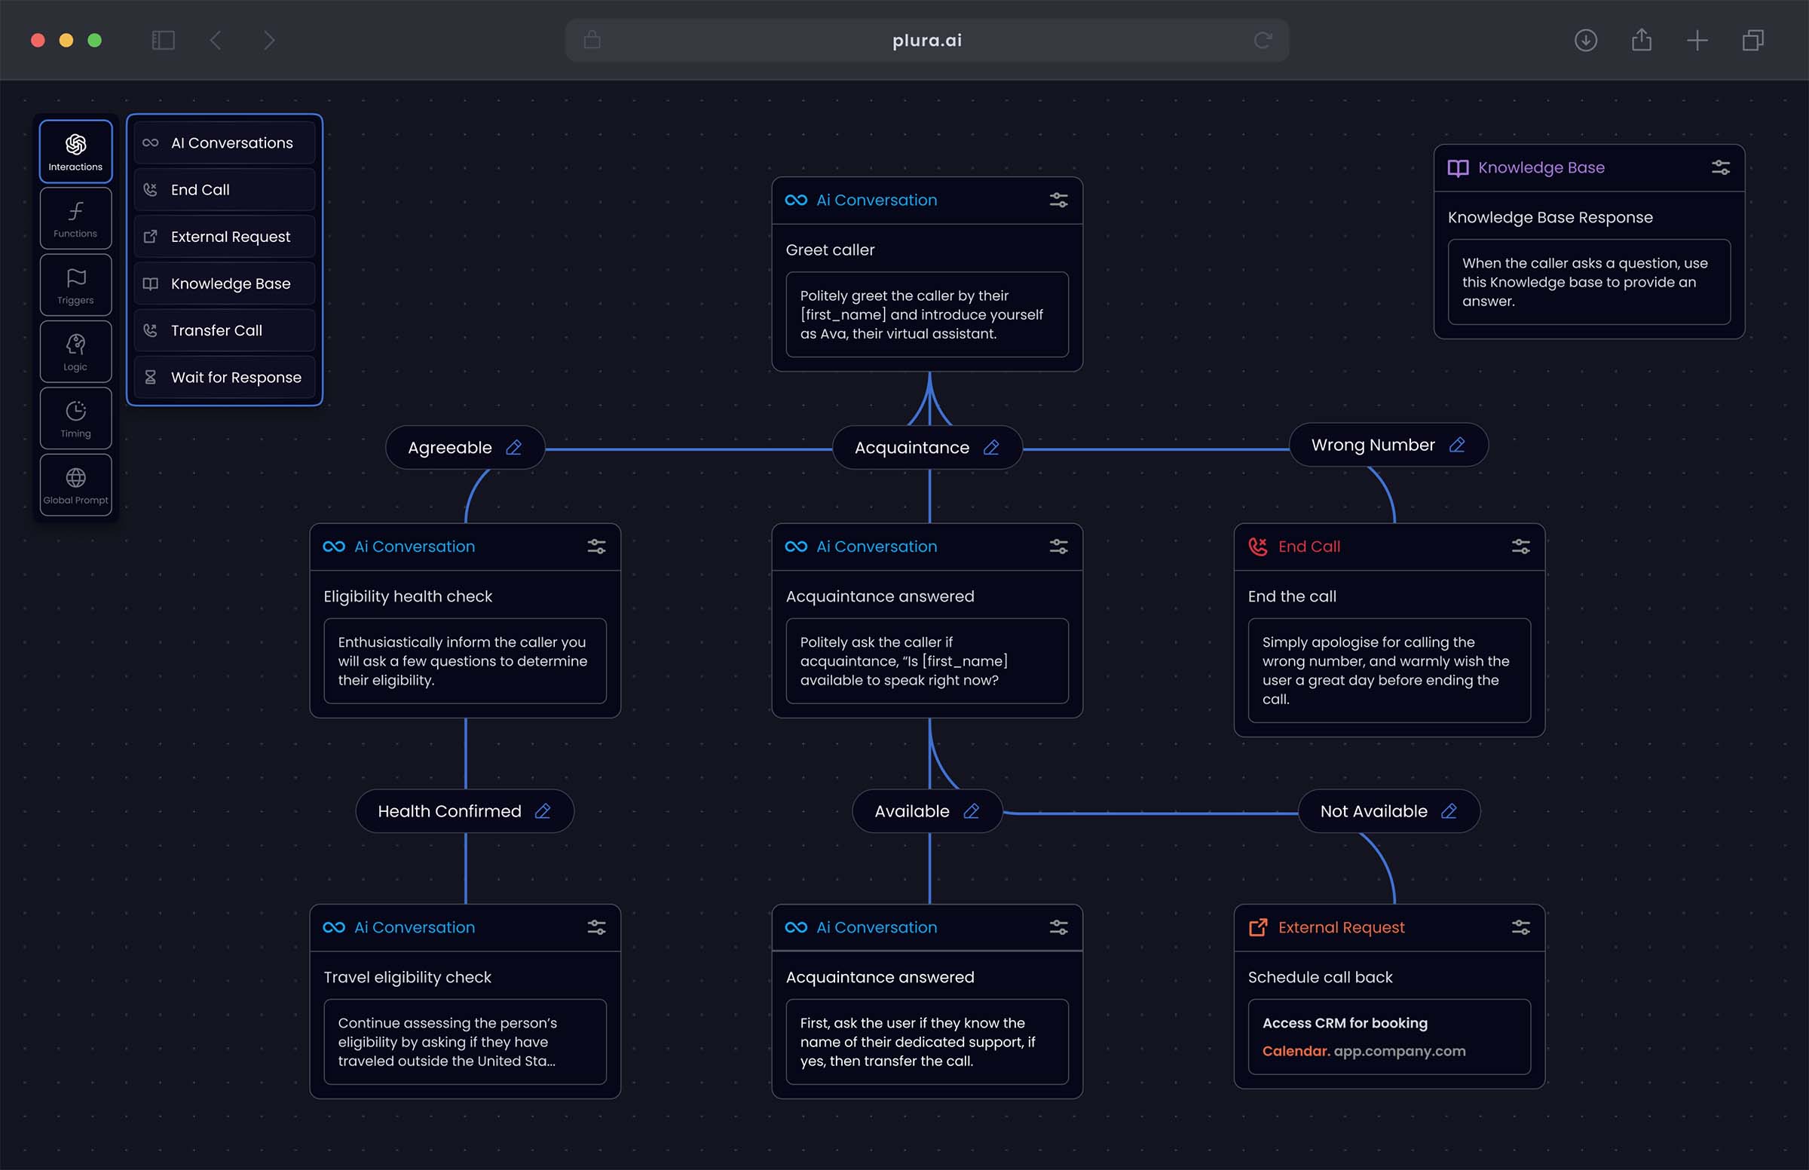Select the Triggers flag icon
The height and width of the screenshot is (1170, 1809).
75,277
